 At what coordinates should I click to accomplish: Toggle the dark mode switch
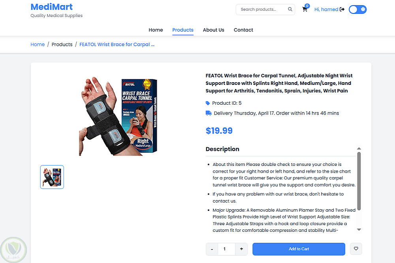coord(358,9)
